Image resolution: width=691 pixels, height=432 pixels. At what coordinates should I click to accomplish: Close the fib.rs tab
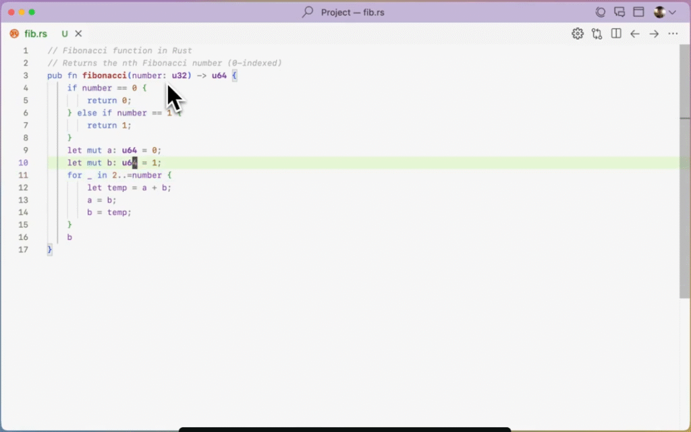pyautogui.click(x=78, y=34)
